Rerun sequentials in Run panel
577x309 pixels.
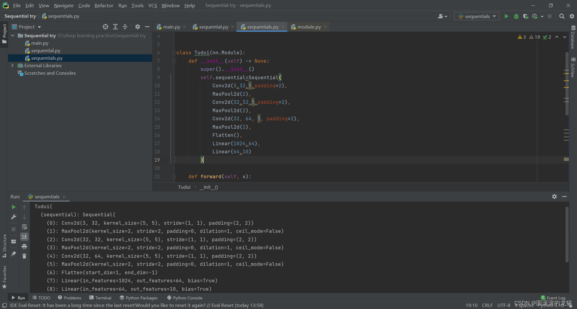click(14, 207)
